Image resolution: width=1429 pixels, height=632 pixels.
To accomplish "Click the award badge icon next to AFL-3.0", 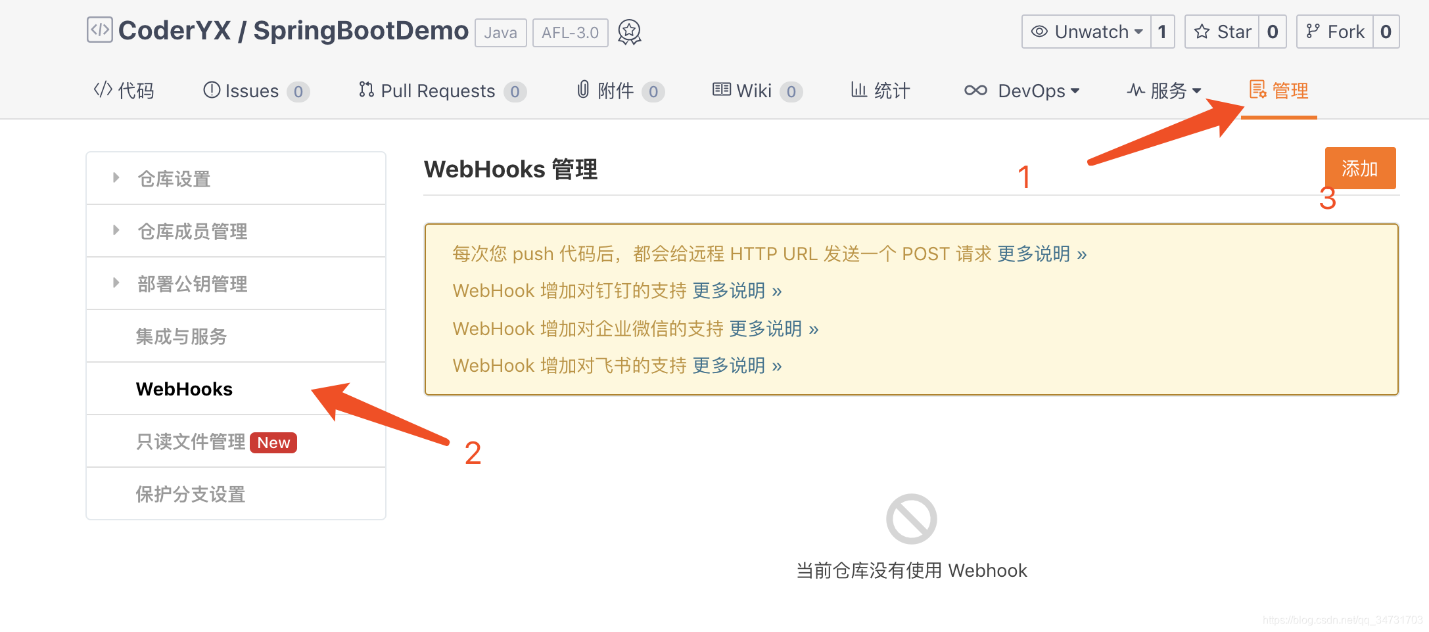I will point(630,32).
